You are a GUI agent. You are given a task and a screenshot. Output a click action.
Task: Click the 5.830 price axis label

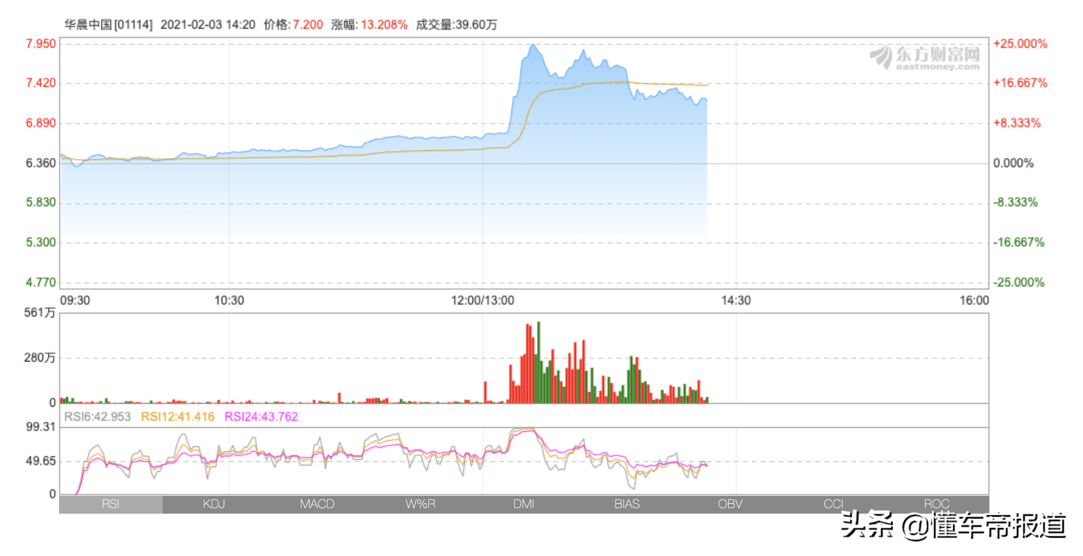pos(41,202)
